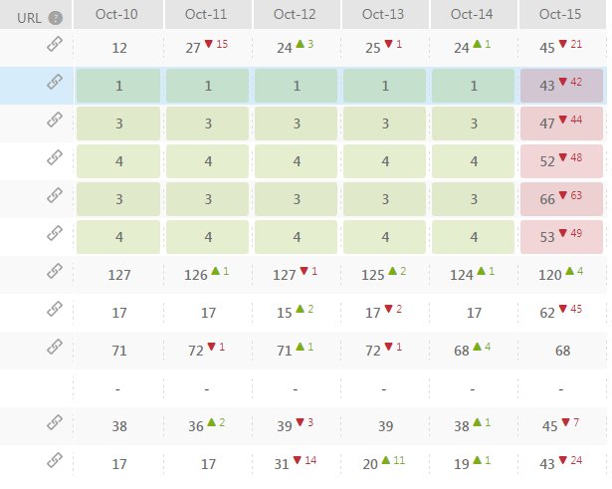Image resolution: width=612 pixels, height=489 pixels.
Task: Click the Oct-15 column header
Action: (562, 15)
